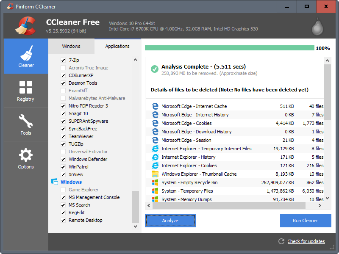Toggle the Snagit 10 checkbox
The width and height of the screenshot is (339, 254).
(x=63, y=113)
